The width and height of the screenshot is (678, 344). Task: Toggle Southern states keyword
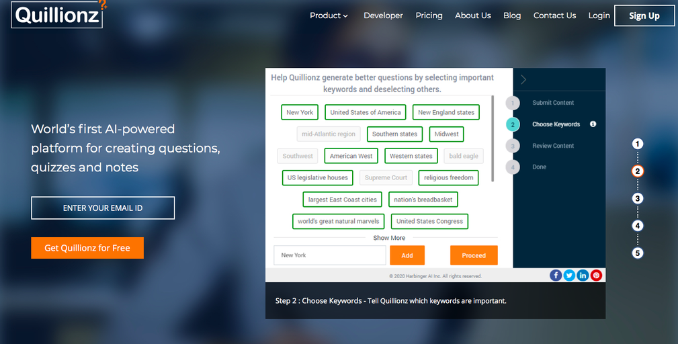395,134
